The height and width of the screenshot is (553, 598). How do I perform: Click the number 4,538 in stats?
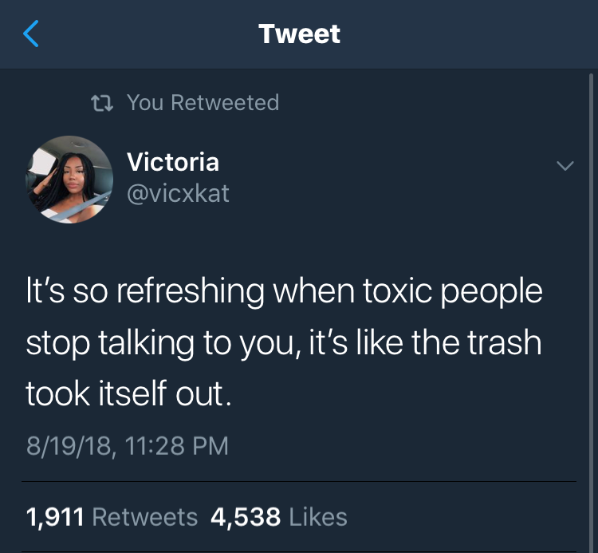tap(246, 517)
